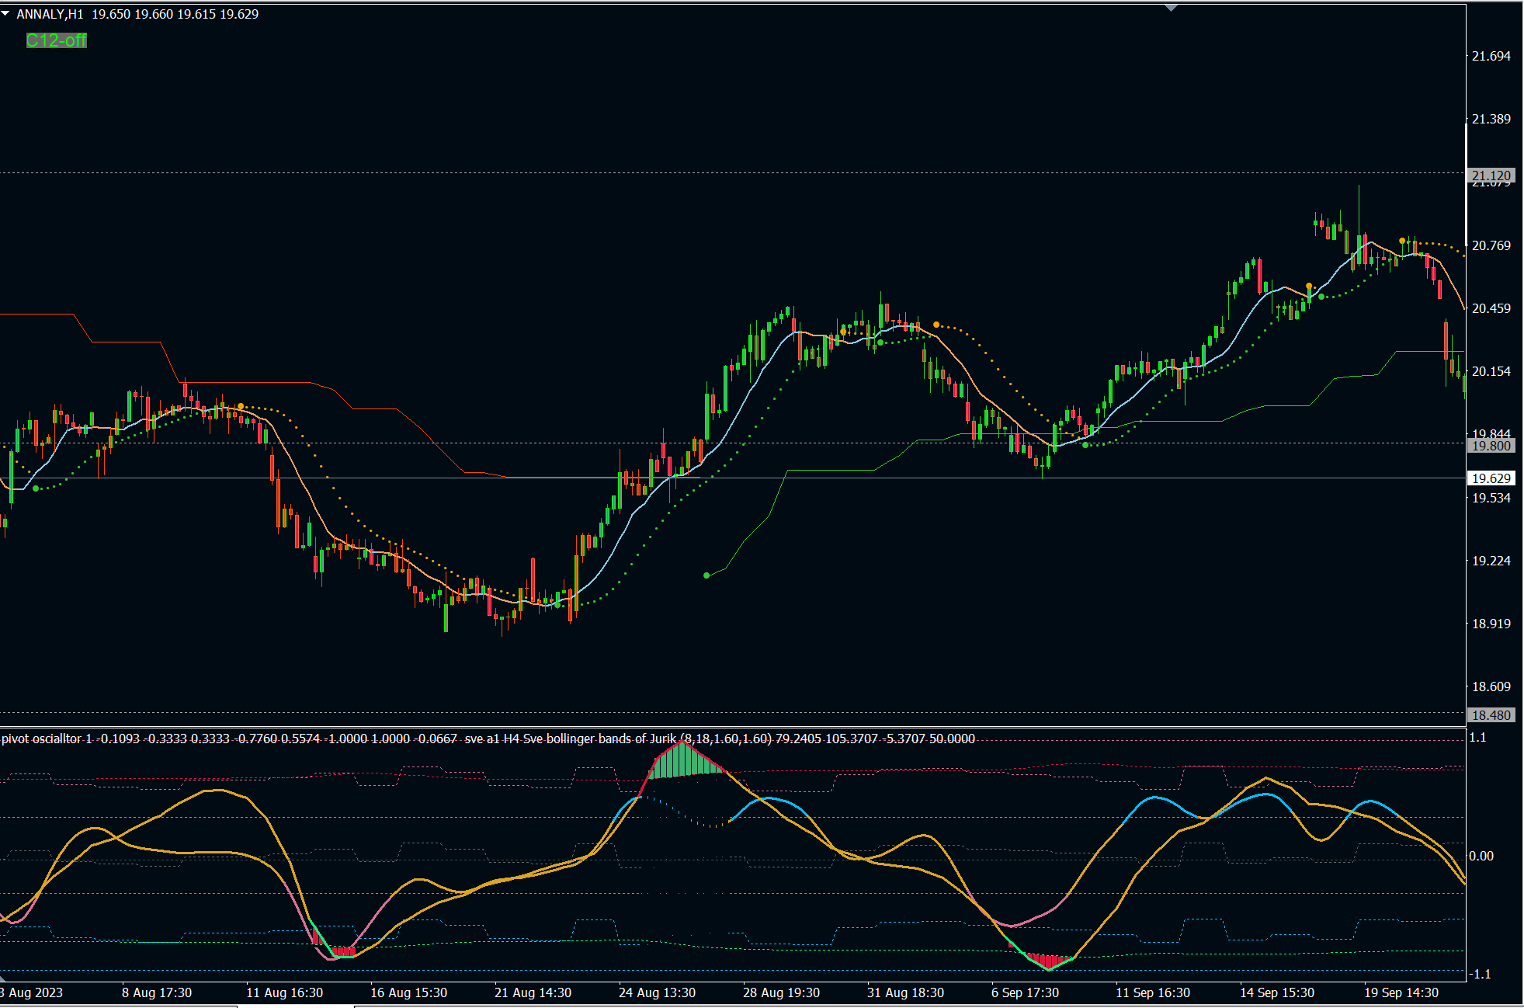Click the chart shift triangle at top edge

pos(1171,8)
